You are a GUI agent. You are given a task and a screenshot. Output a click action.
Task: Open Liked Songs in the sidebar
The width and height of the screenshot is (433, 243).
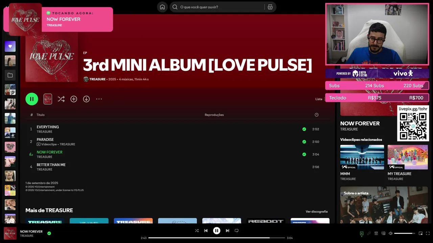tap(10, 46)
